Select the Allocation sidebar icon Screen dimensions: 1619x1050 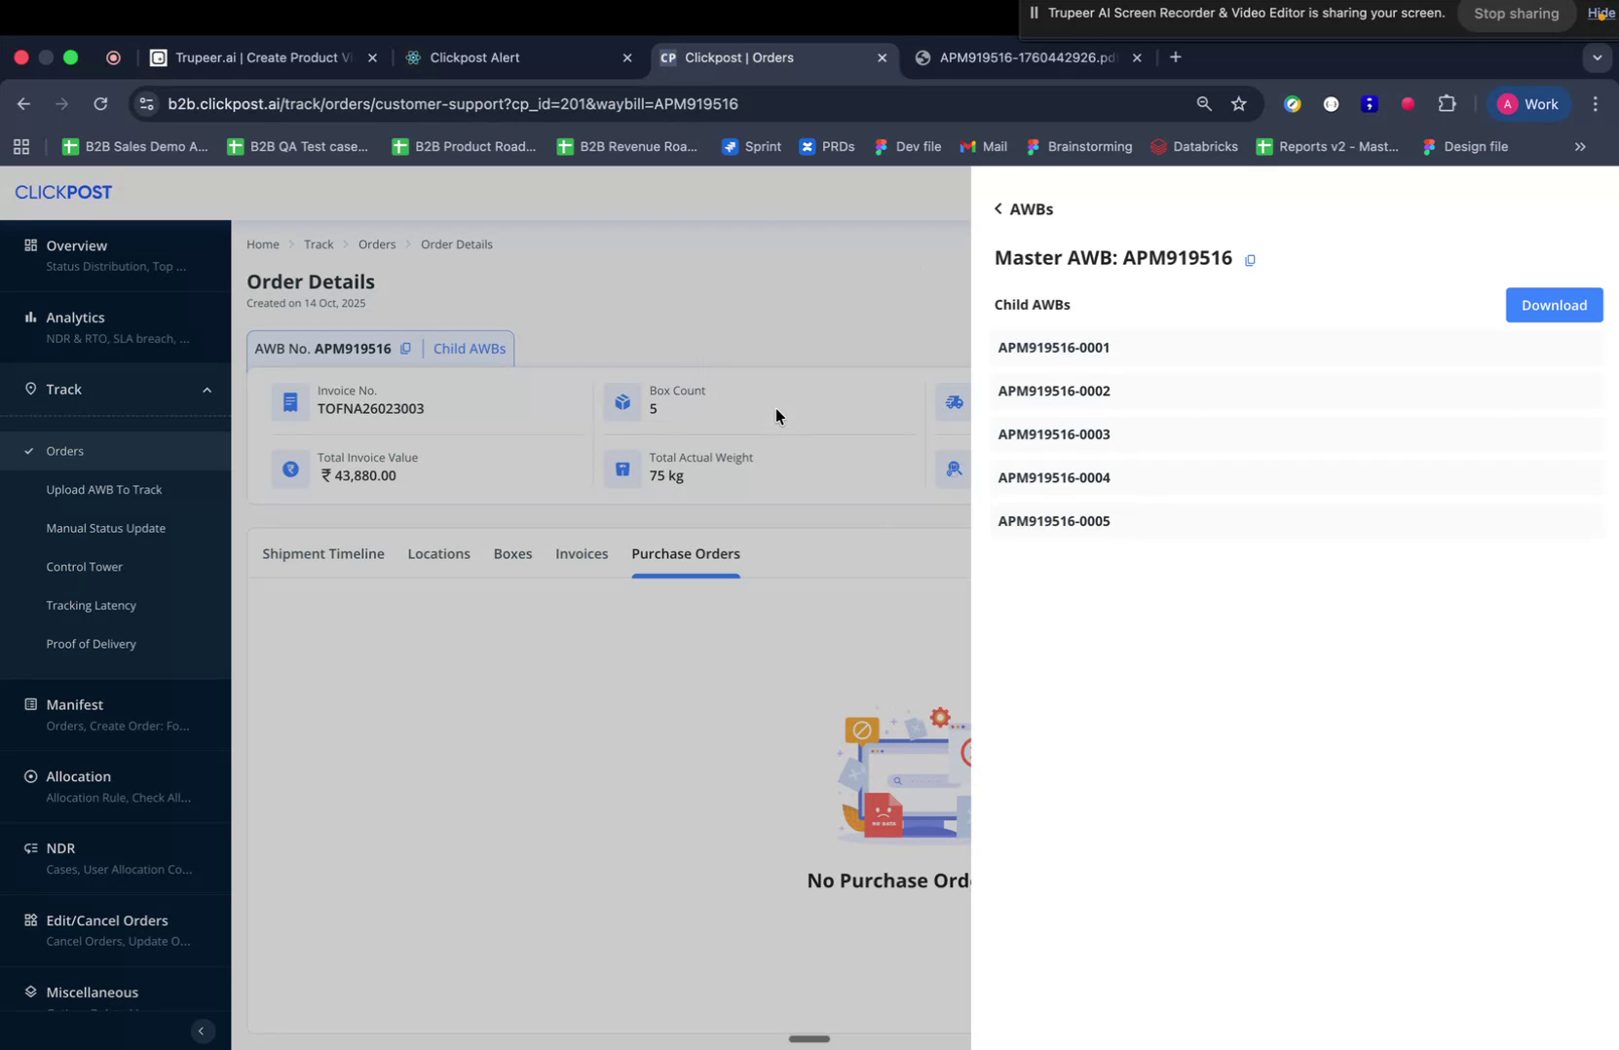point(30,775)
